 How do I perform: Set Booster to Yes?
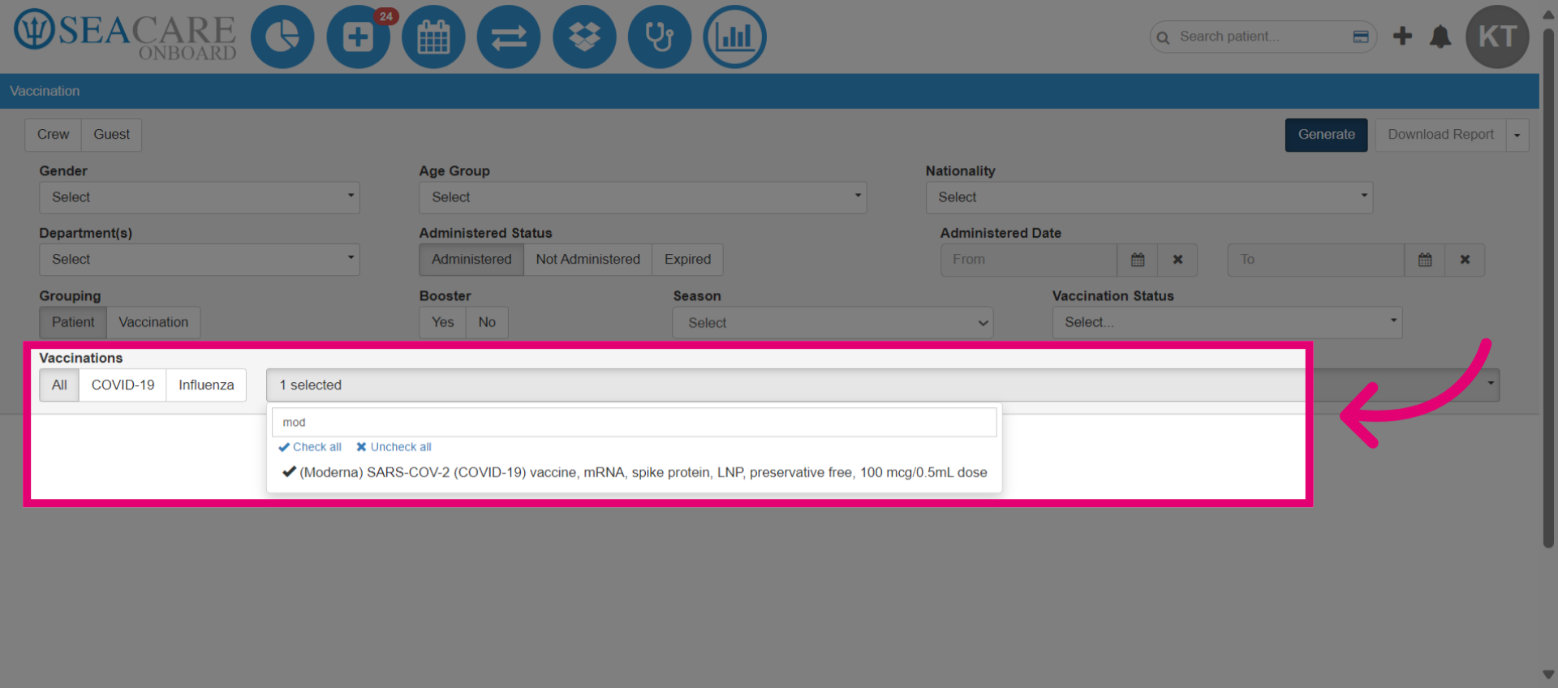(x=442, y=322)
